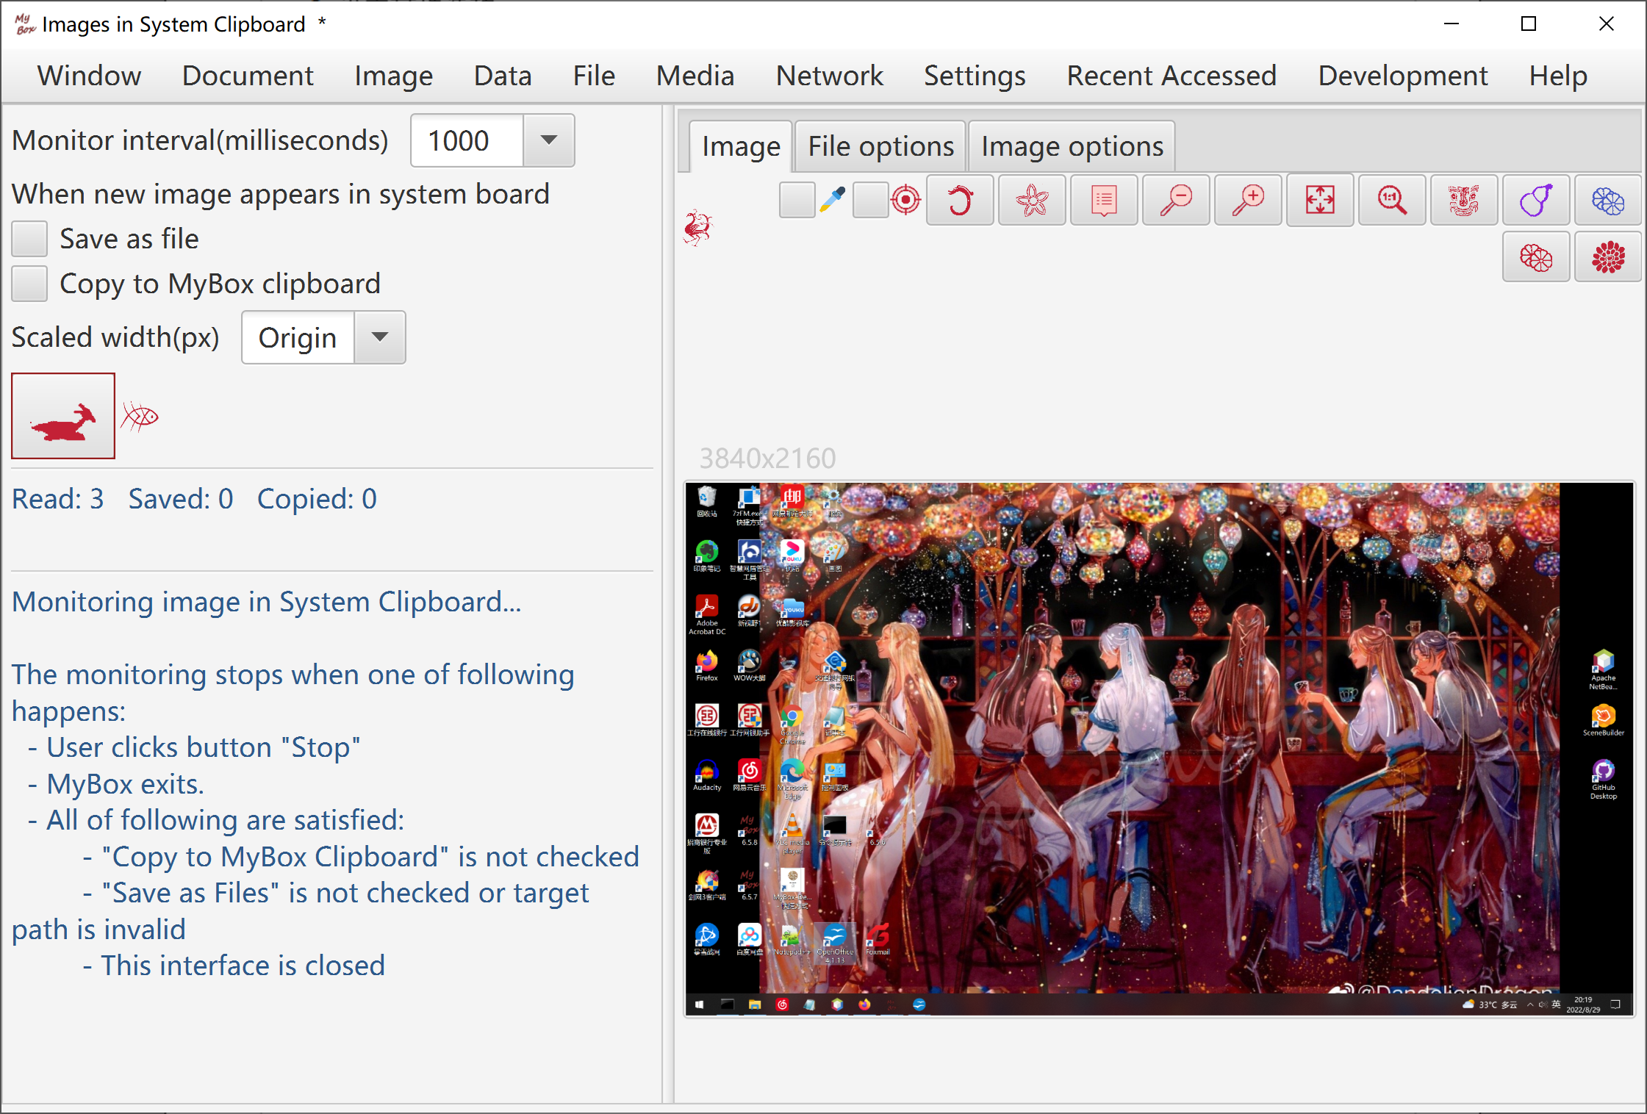The image size is (1647, 1114).
Task: Open the Settings menu
Action: coord(975,76)
